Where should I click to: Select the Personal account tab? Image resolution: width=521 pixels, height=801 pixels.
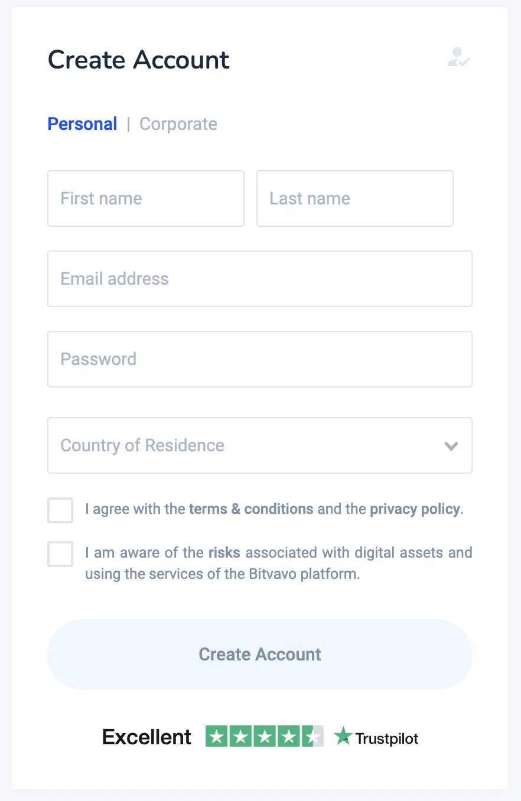(82, 124)
